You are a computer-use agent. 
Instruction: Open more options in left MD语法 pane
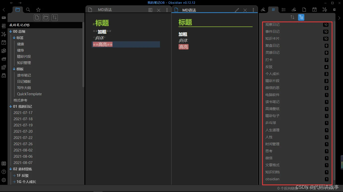point(167,10)
